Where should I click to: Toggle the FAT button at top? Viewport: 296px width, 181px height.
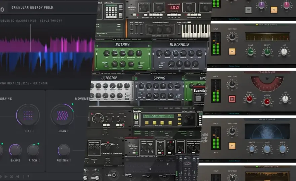[x=248, y=10]
